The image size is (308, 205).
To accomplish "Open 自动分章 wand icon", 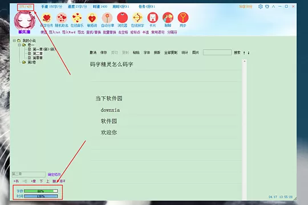I will (107, 18).
